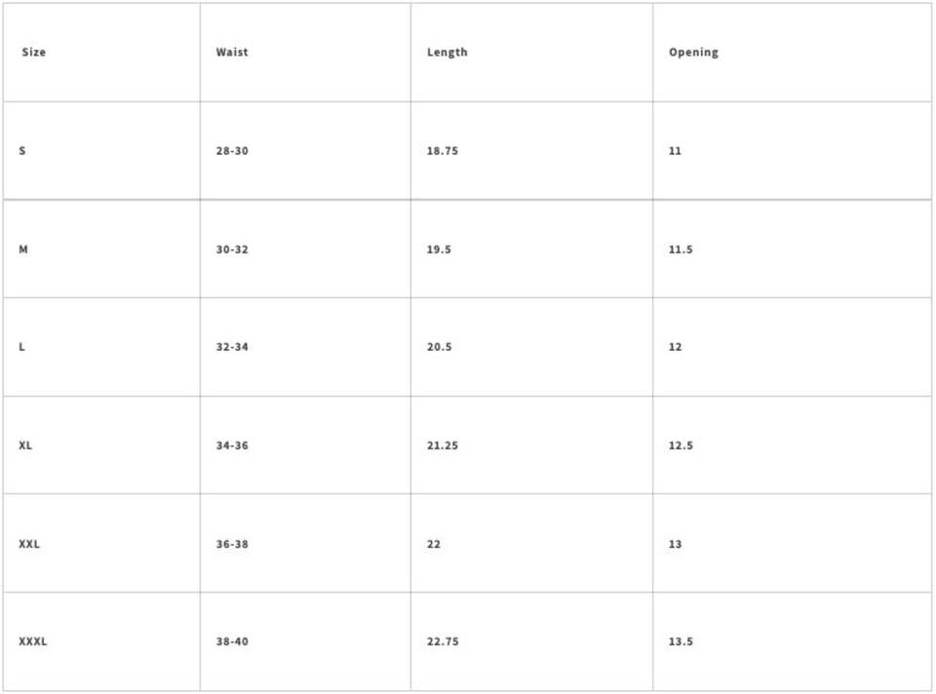The width and height of the screenshot is (936, 694).
Task: Click the 38-40 waist cell
Action: [232, 641]
